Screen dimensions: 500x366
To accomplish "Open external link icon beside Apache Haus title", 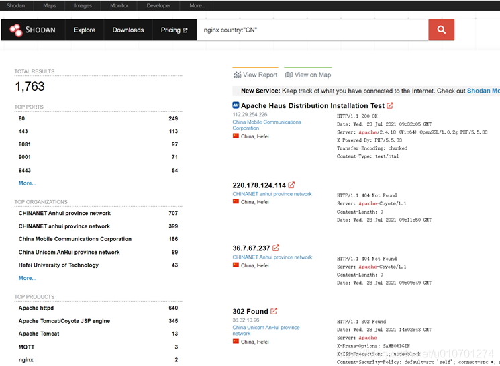I will tap(390, 105).
